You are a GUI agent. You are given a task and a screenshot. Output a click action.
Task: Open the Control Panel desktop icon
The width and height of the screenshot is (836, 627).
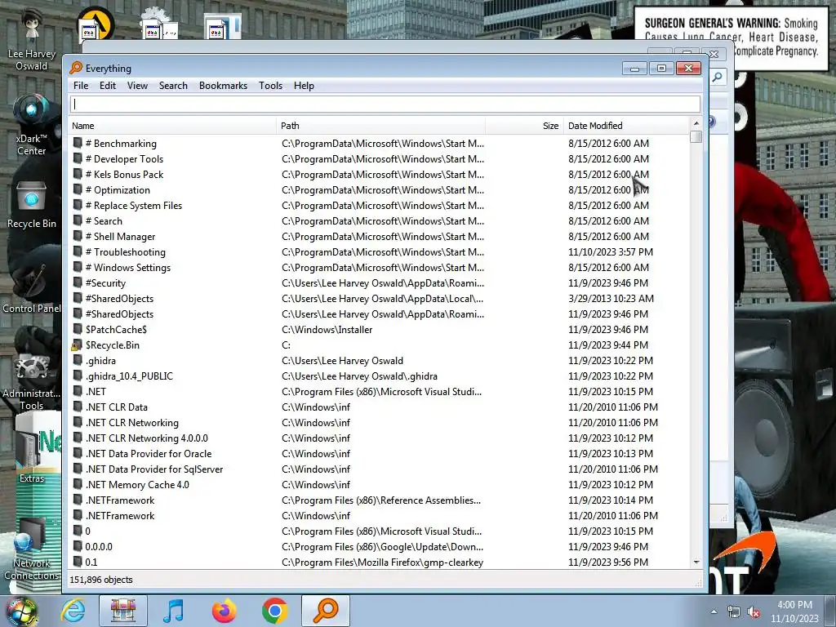click(x=32, y=288)
